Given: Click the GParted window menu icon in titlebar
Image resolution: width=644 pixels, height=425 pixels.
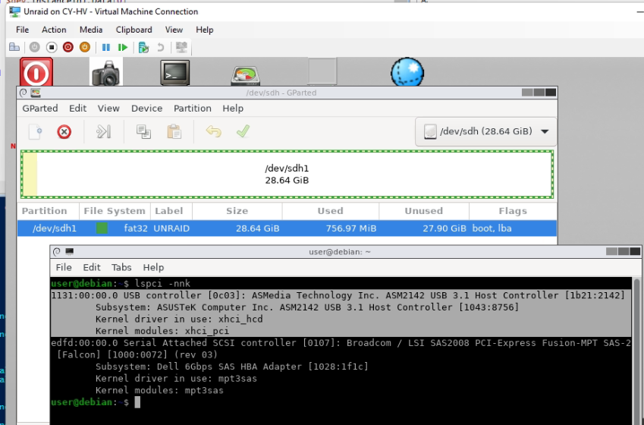Looking at the screenshot, I should (x=24, y=93).
